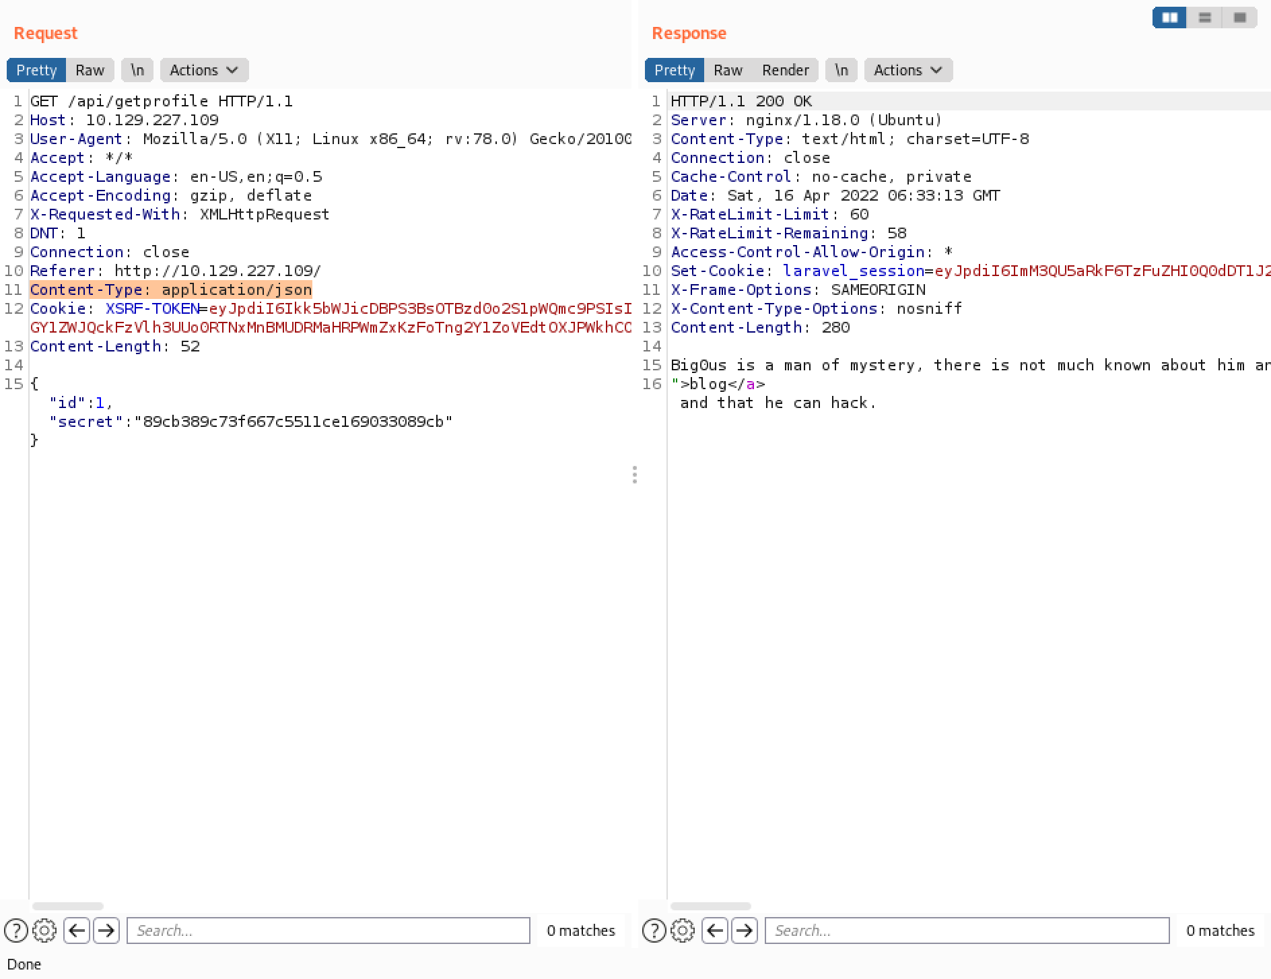Image resolution: width=1271 pixels, height=979 pixels.
Task: Click the GET /api/getprofile request line
Action: [162, 101]
